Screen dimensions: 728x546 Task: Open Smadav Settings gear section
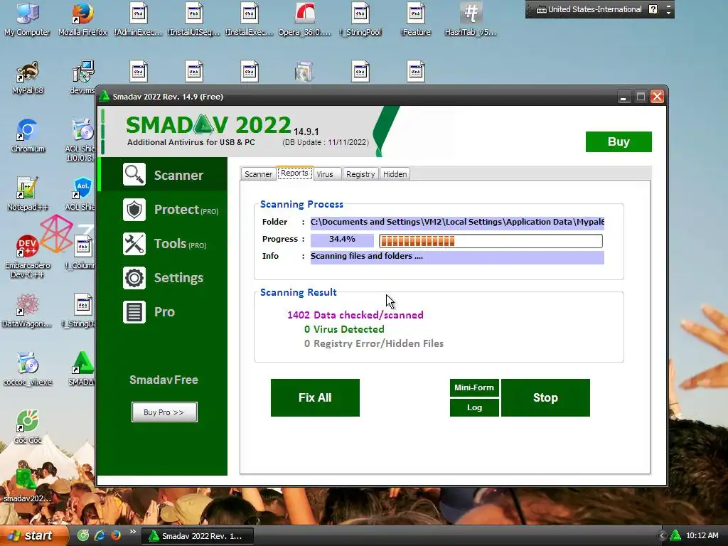pyautogui.click(x=163, y=278)
